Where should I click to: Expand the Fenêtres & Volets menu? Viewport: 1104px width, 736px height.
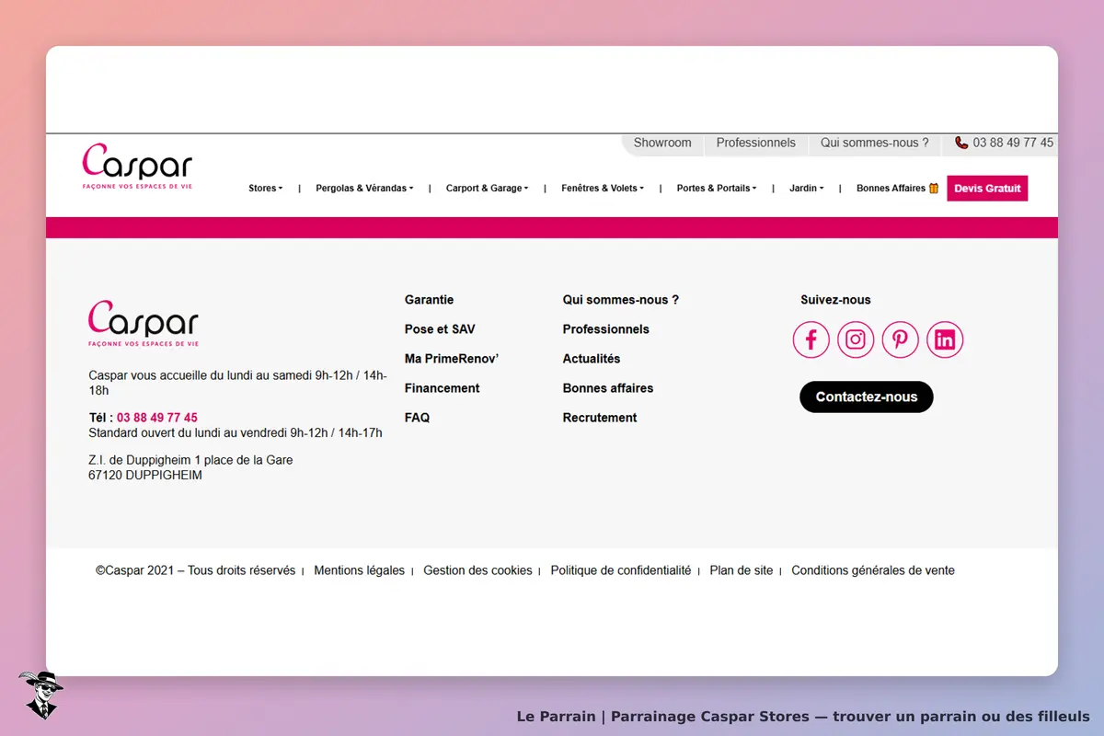pyautogui.click(x=603, y=188)
